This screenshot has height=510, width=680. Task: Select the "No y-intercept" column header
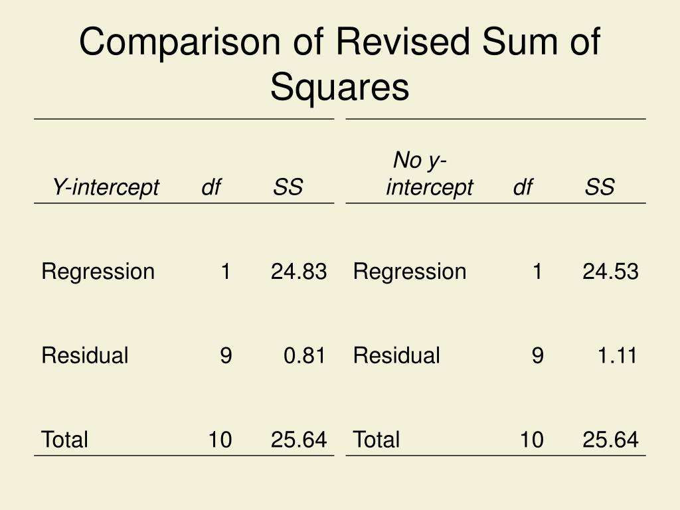coord(430,173)
